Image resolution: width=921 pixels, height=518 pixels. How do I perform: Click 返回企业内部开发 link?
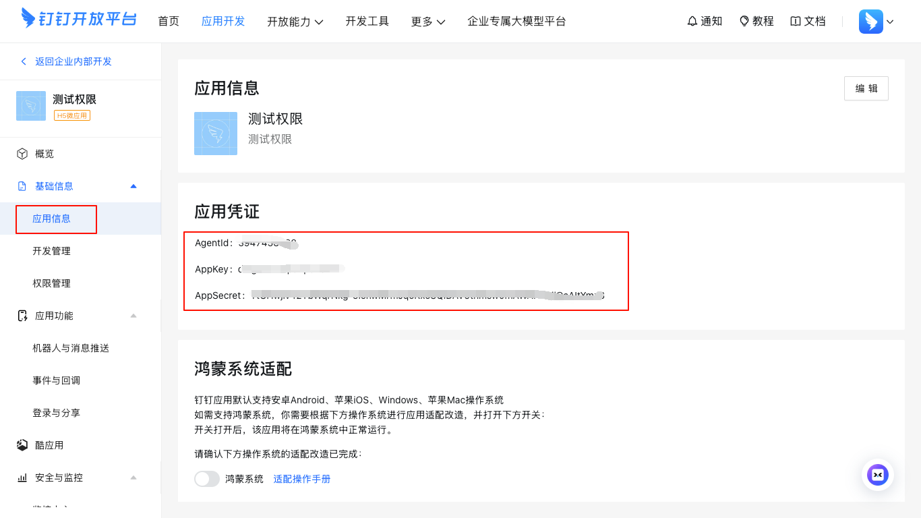pos(73,61)
